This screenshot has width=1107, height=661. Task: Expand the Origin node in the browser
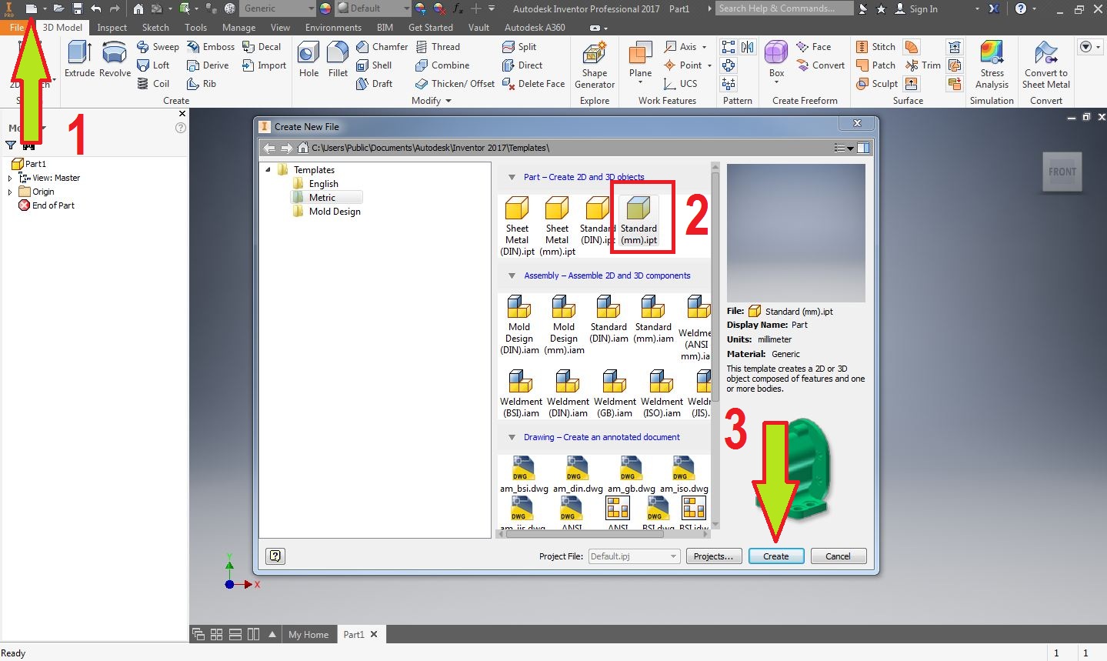(8, 192)
